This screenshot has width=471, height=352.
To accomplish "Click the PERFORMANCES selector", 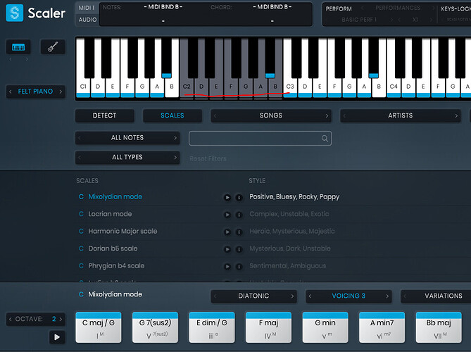I will 398,8.
